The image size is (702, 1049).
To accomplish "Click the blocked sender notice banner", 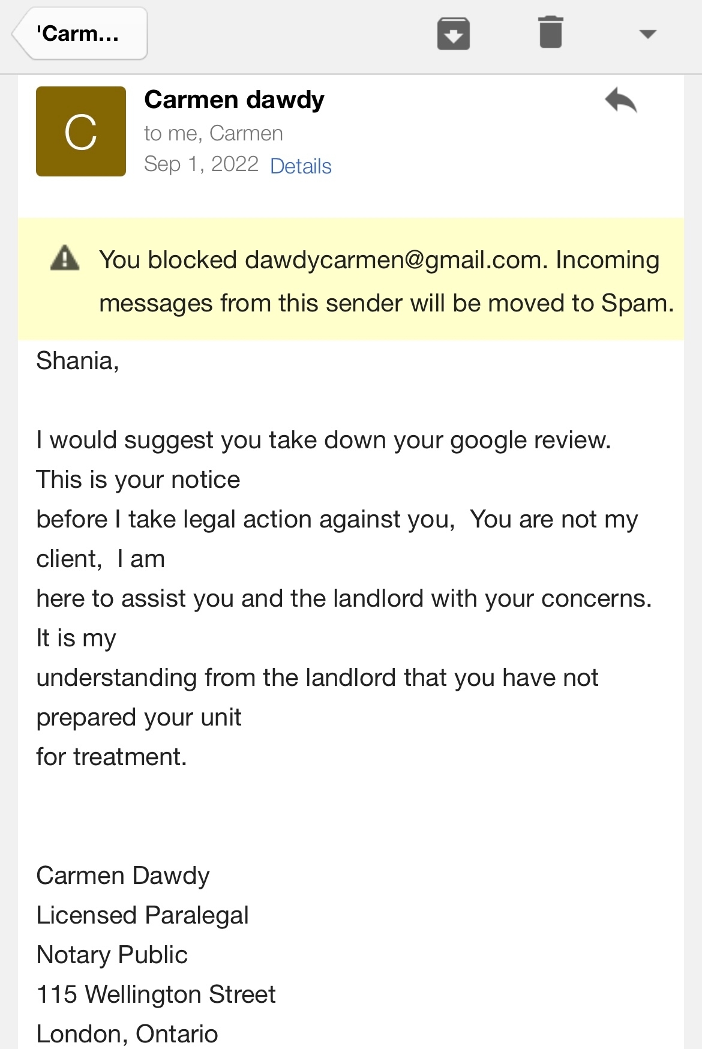I will [351, 279].
